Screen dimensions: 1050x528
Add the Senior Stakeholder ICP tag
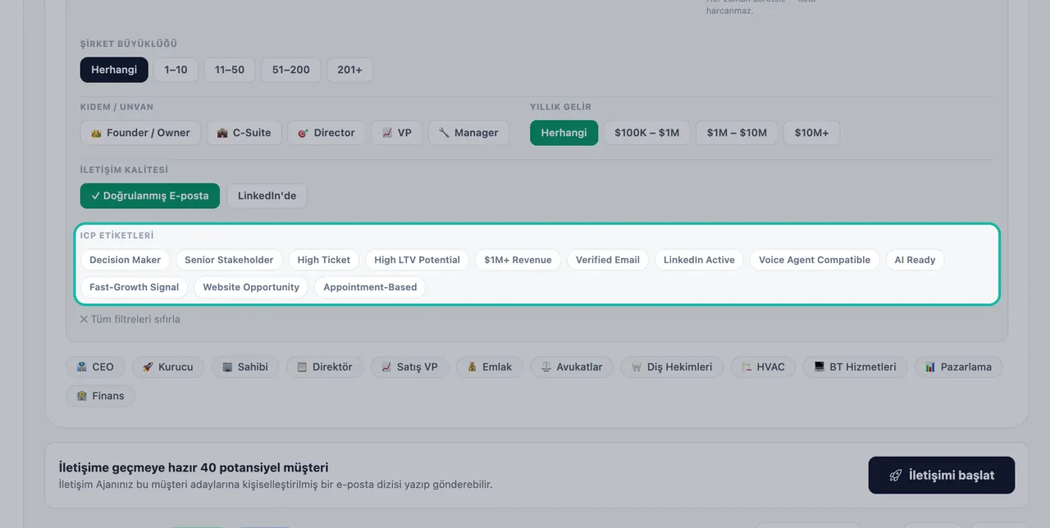coord(229,260)
